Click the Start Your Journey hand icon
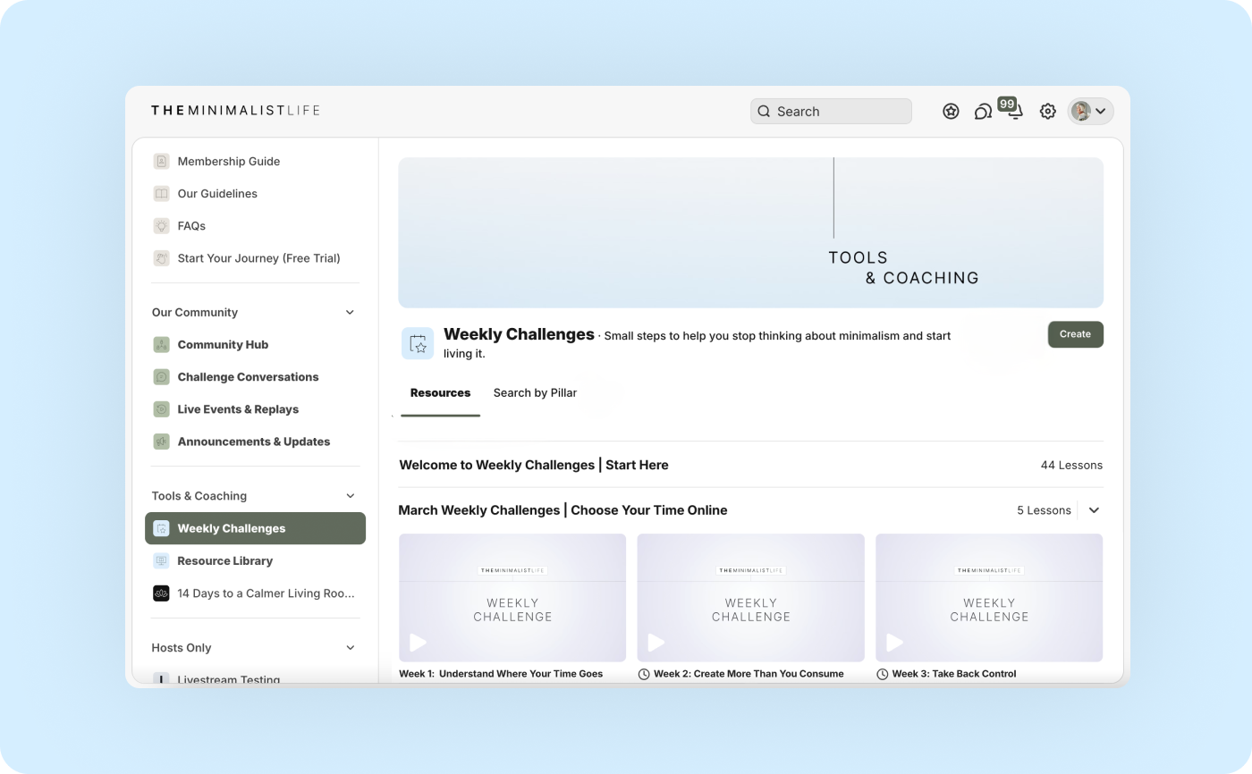 point(161,258)
